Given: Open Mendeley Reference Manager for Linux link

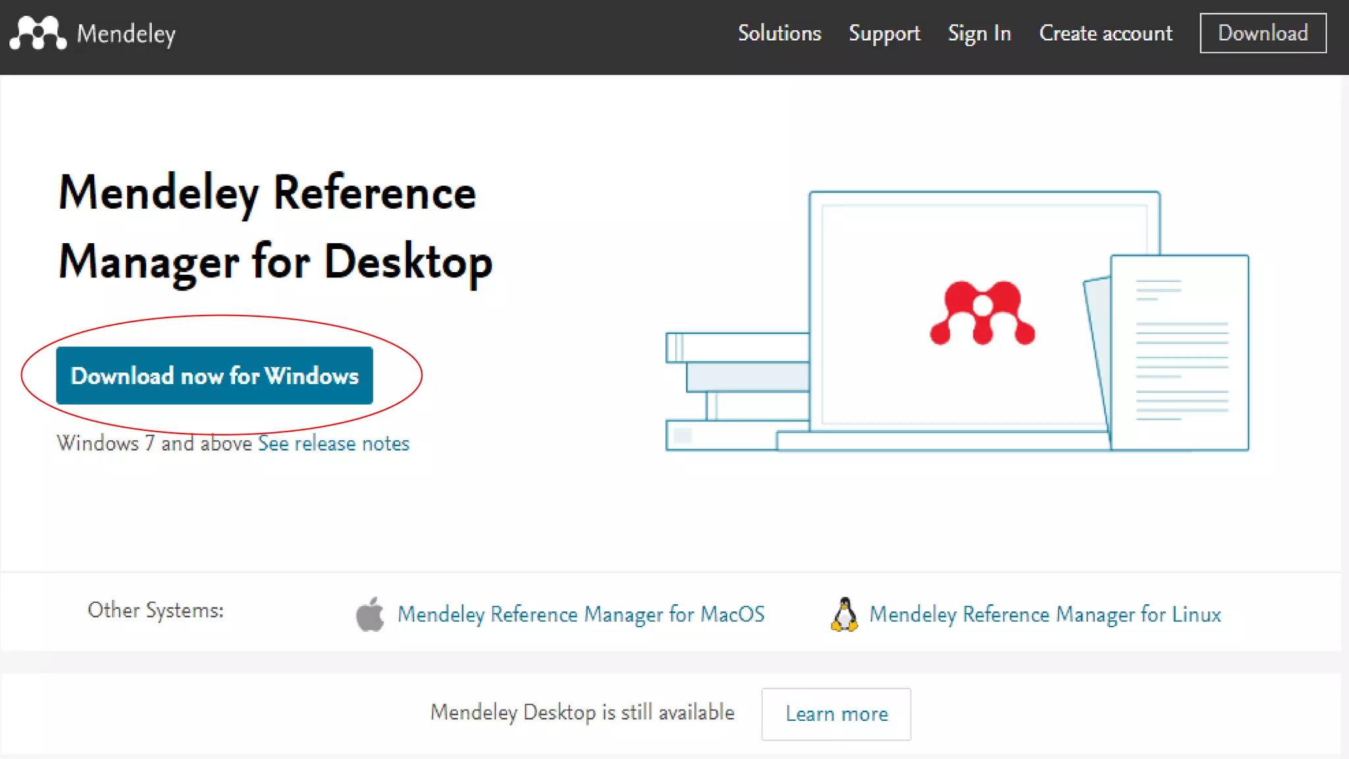Looking at the screenshot, I should coord(1045,614).
